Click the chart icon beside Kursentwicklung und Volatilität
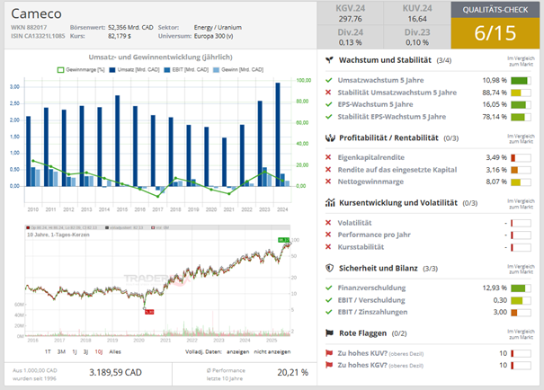 point(330,202)
